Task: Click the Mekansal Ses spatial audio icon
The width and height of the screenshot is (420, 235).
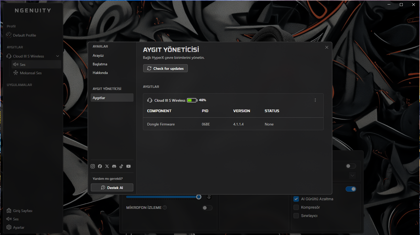Action: (16, 73)
